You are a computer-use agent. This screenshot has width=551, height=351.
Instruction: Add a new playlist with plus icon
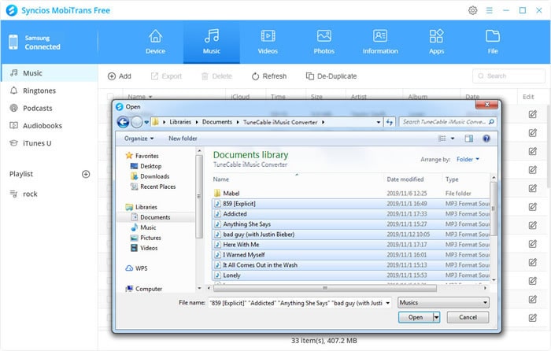click(86, 174)
